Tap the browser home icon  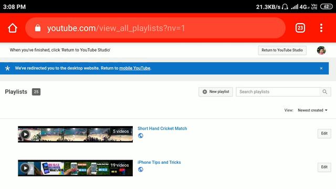coord(13,28)
